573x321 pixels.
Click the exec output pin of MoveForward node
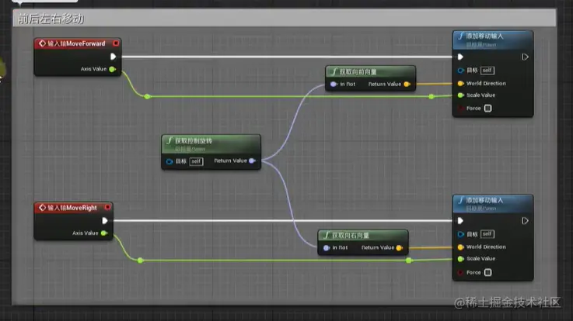pyautogui.click(x=113, y=57)
